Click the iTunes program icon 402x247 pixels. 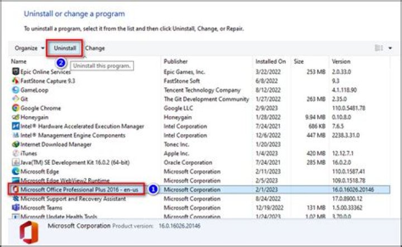pos(16,153)
